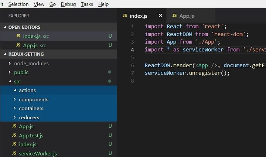Open the Debug menu
The image size is (266, 157).
(68, 4)
